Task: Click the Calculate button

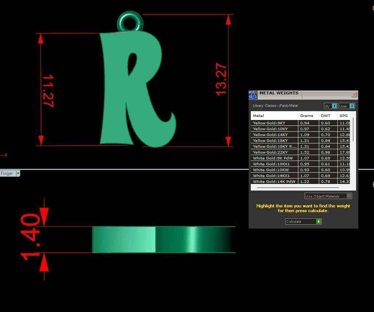Action: coord(303,221)
